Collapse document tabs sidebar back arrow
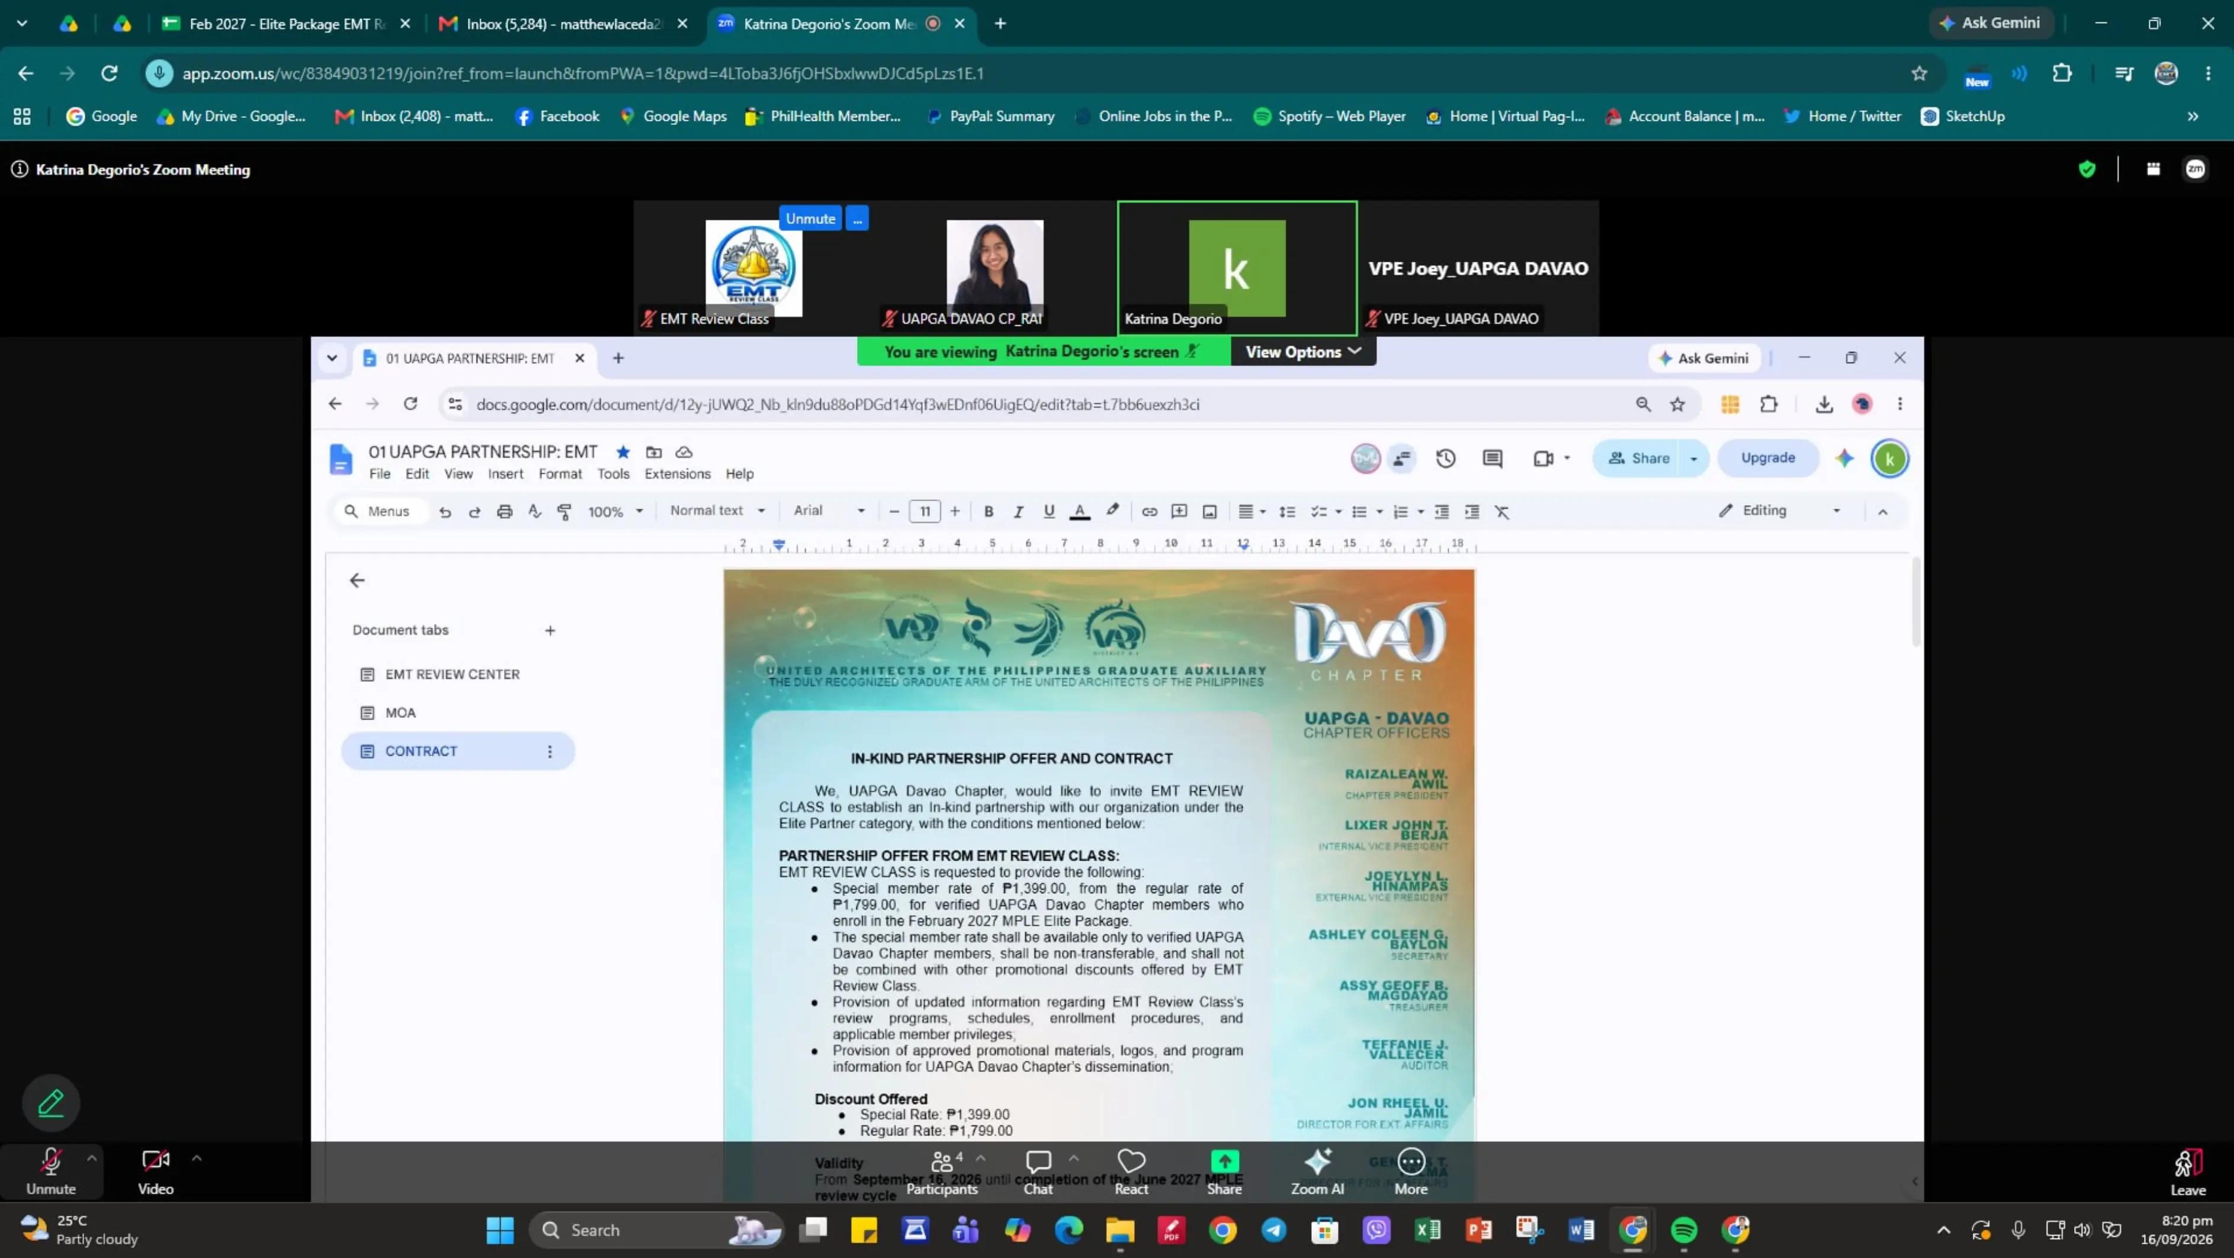 357,581
